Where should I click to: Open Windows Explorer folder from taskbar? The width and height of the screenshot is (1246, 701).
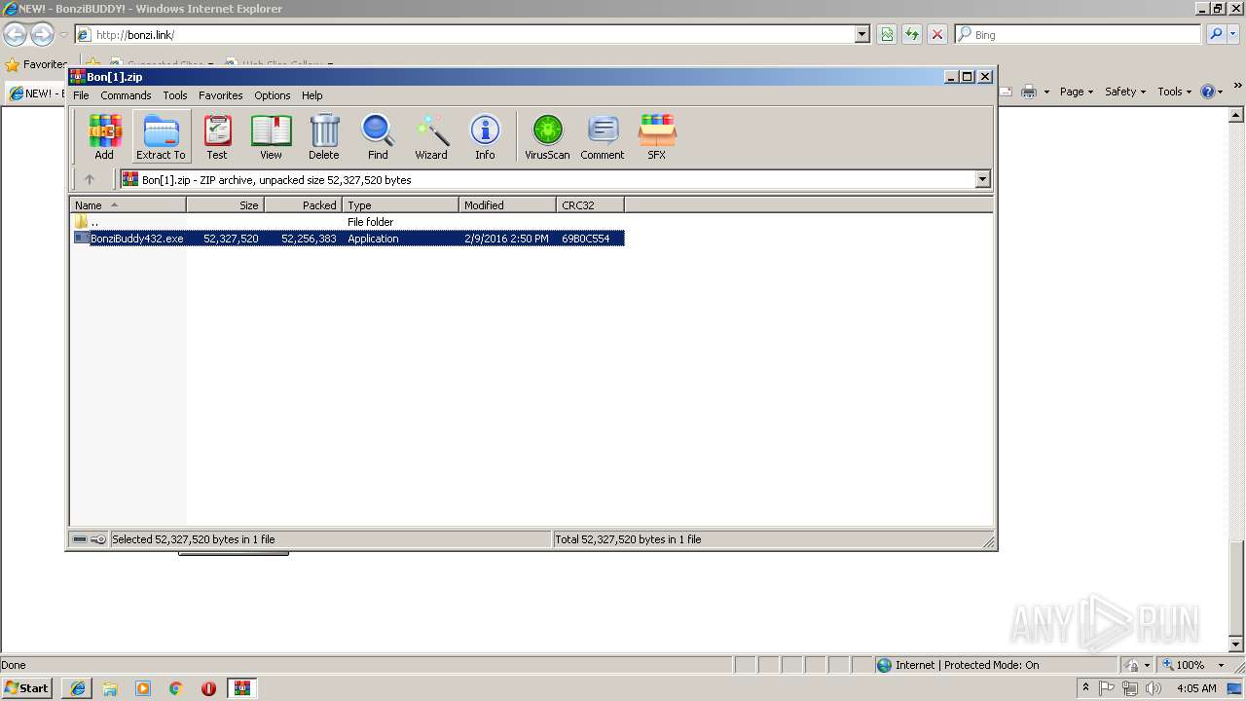point(110,688)
